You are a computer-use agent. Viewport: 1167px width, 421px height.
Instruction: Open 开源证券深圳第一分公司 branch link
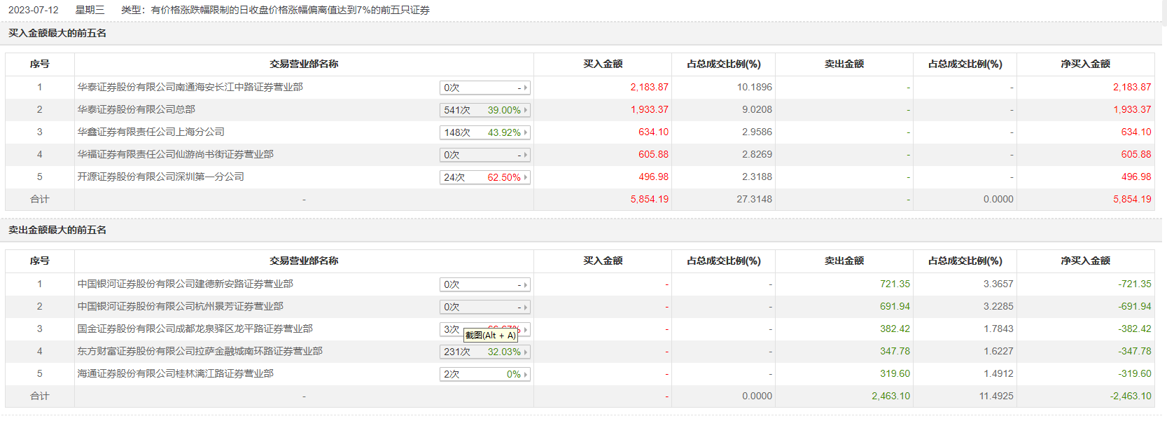[x=161, y=177]
